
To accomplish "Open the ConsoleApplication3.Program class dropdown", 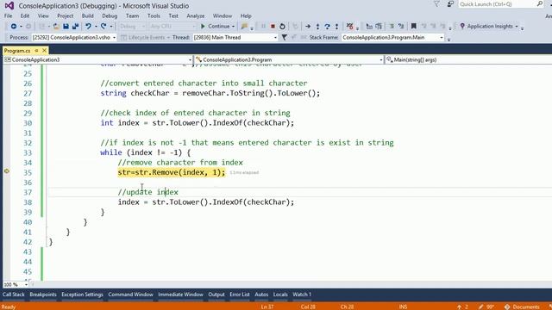I will (x=381, y=60).
